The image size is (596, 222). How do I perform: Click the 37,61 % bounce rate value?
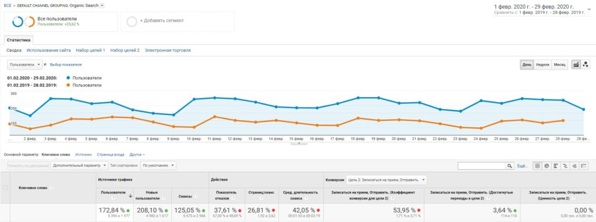pyautogui.click(x=225, y=210)
